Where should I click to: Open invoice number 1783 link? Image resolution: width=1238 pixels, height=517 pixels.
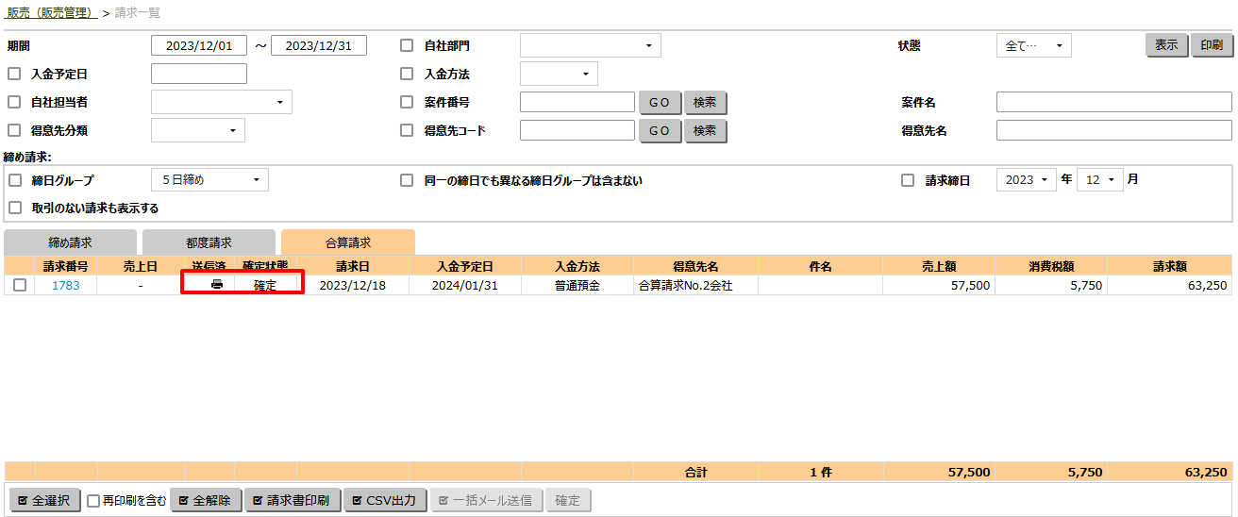66,285
